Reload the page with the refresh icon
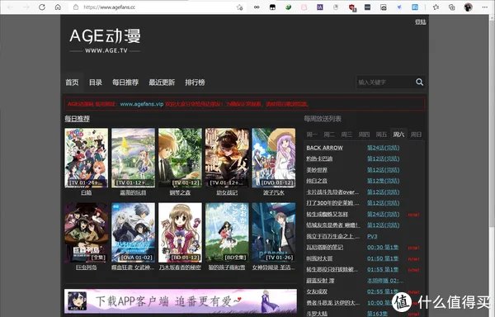This screenshot has height=317, width=495. (42, 7)
